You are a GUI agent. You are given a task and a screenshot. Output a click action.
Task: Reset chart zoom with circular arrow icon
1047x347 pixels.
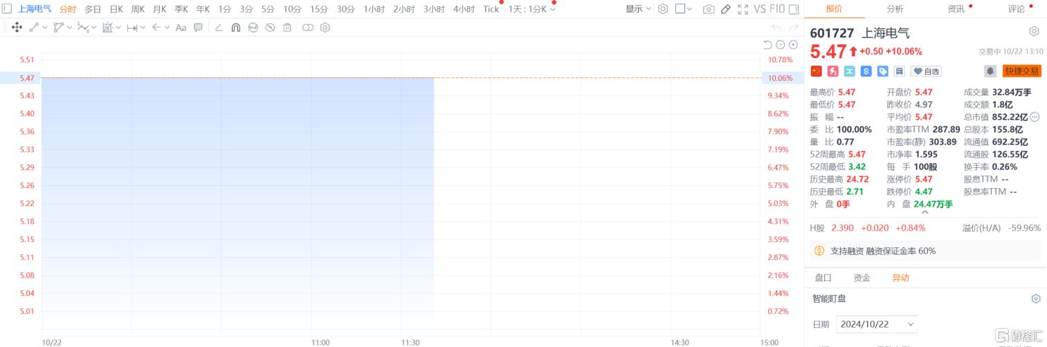768,44
